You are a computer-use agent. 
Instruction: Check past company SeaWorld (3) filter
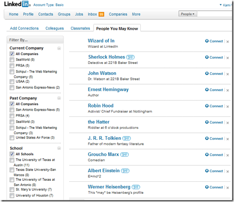[12, 122]
